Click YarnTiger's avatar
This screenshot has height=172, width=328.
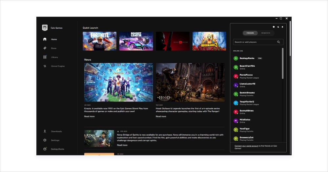[236, 130]
